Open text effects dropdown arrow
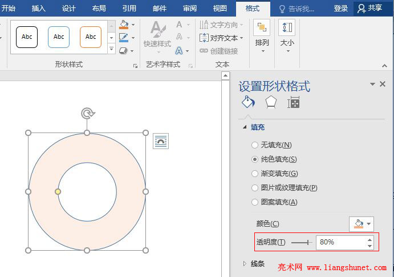394x277 pixels. point(188,51)
